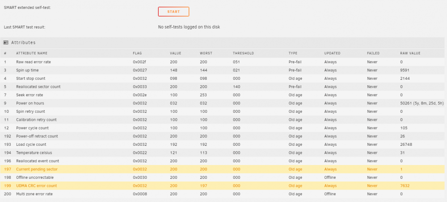Click flag 0x0008 of Multi zone error rate

(x=139, y=194)
